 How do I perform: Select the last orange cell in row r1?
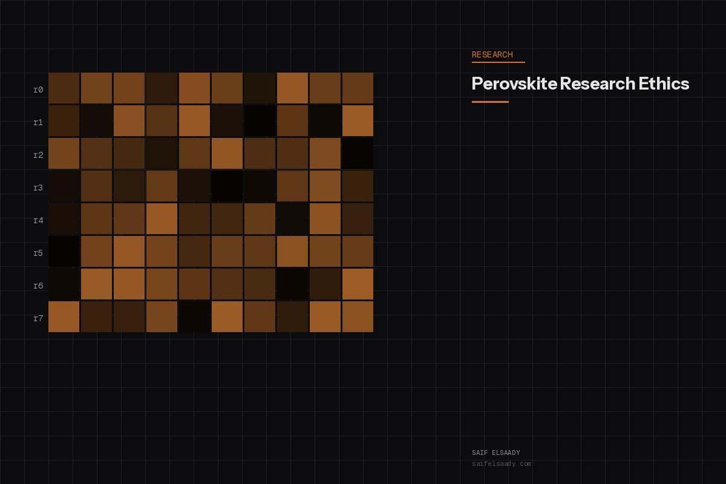click(x=358, y=121)
